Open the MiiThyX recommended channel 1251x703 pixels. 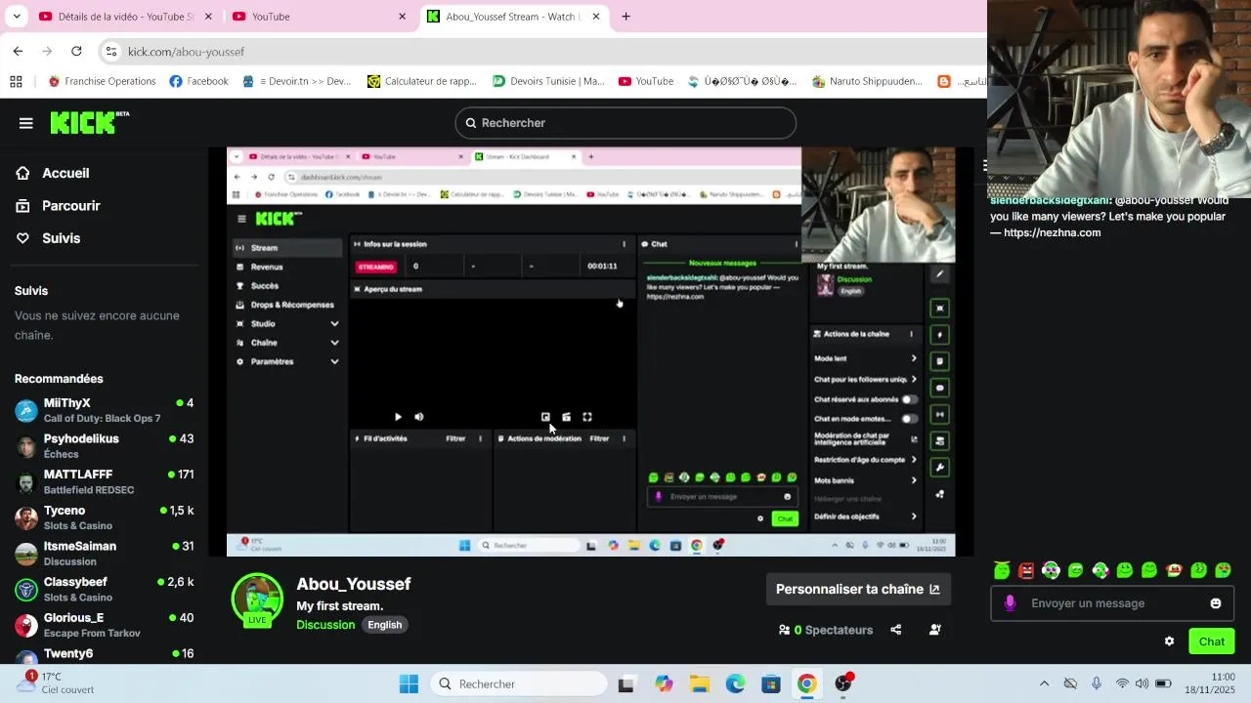click(x=104, y=410)
